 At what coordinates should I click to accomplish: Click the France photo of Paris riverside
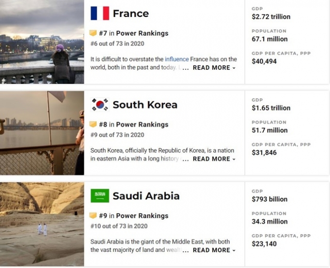(x=42, y=42)
